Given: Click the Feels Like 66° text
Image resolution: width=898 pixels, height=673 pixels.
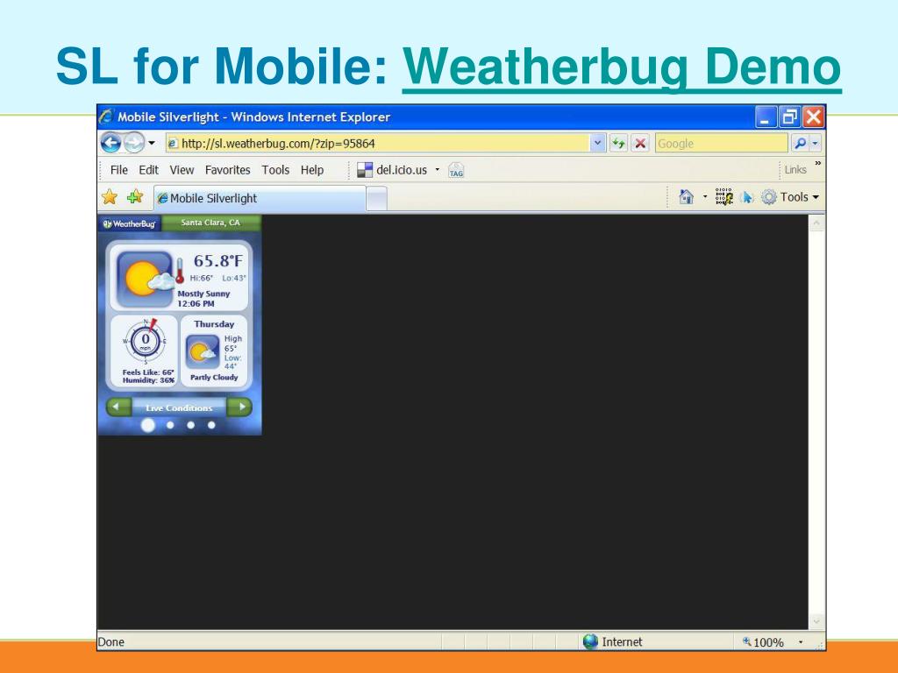Looking at the screenshot, I should (147, 372).
